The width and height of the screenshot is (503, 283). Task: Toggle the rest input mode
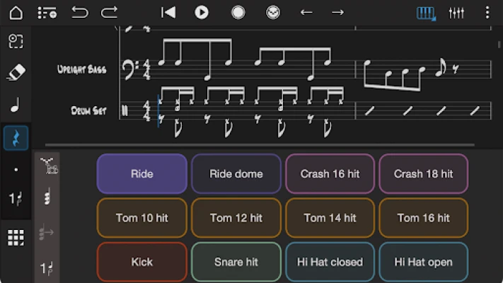[x=16, y=138]
